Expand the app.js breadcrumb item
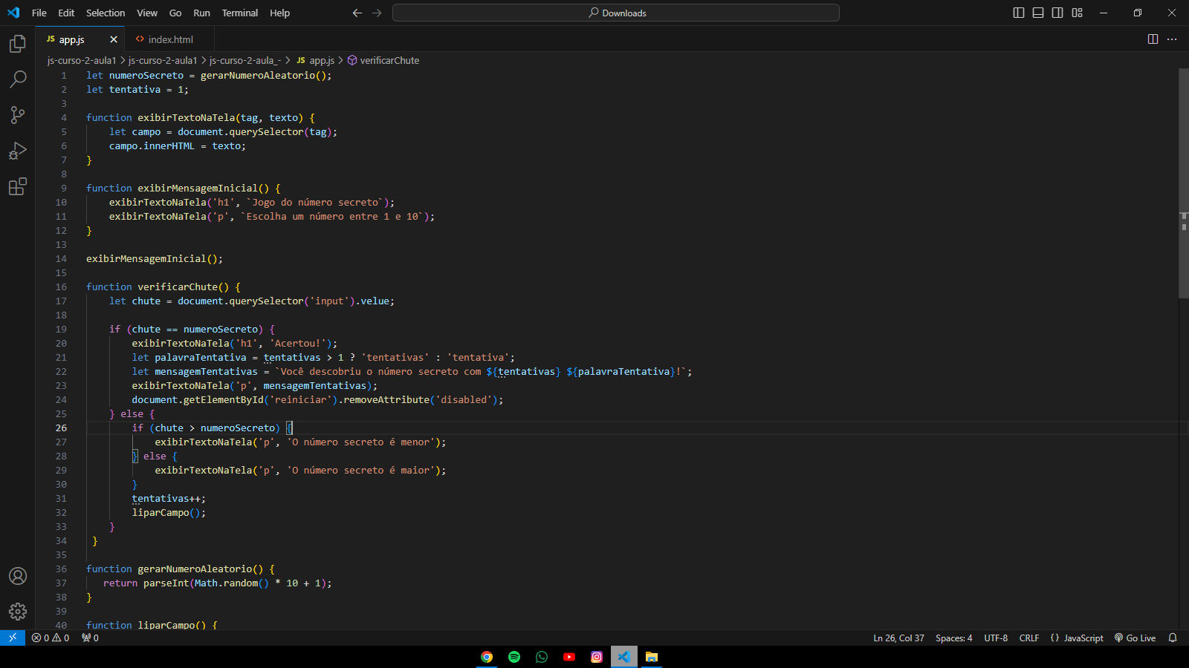Screen dimensions: 1189x668 (315, 60)
